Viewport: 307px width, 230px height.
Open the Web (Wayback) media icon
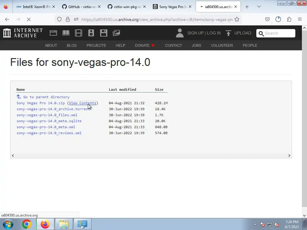pyautogui.click(x=53, y=33)
